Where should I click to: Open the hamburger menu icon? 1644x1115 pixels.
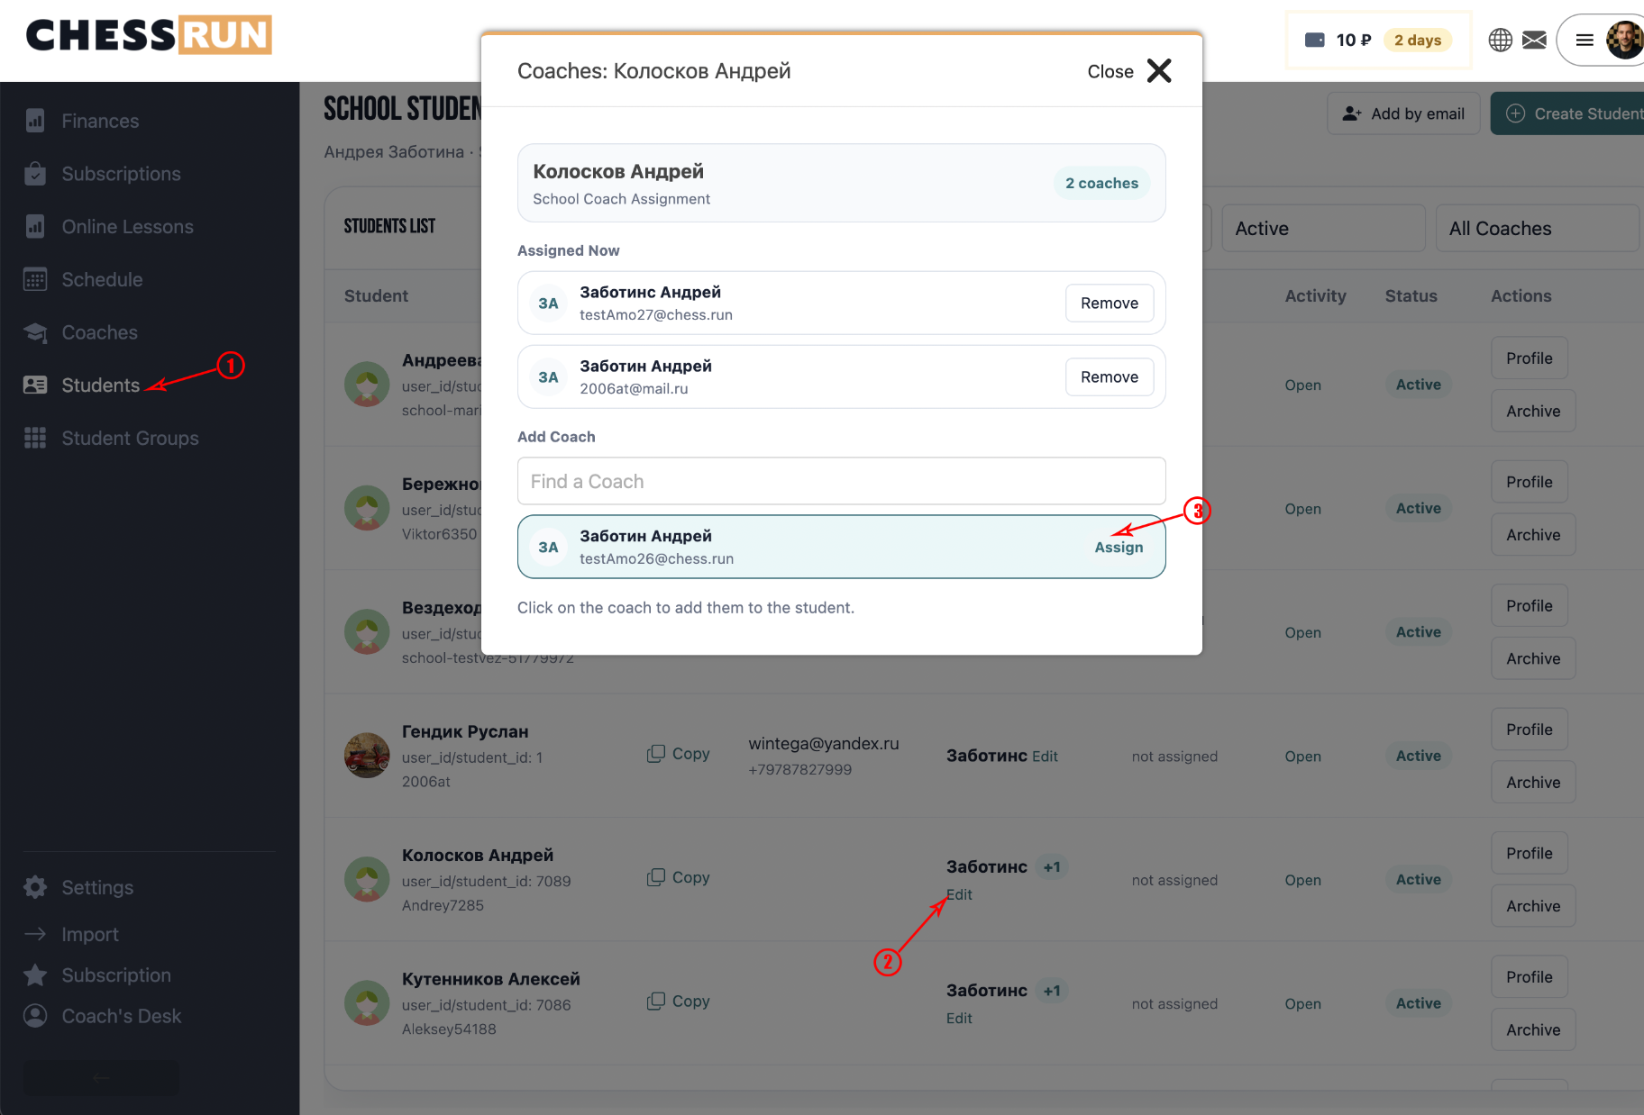tap(1585, 40)
